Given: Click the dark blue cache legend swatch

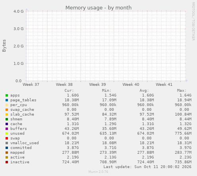Looking at the screenshot, I should (7, 124).
